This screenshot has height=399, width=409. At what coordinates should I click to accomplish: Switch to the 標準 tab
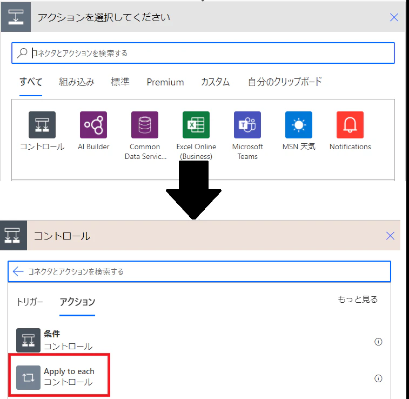coord(120,82)
